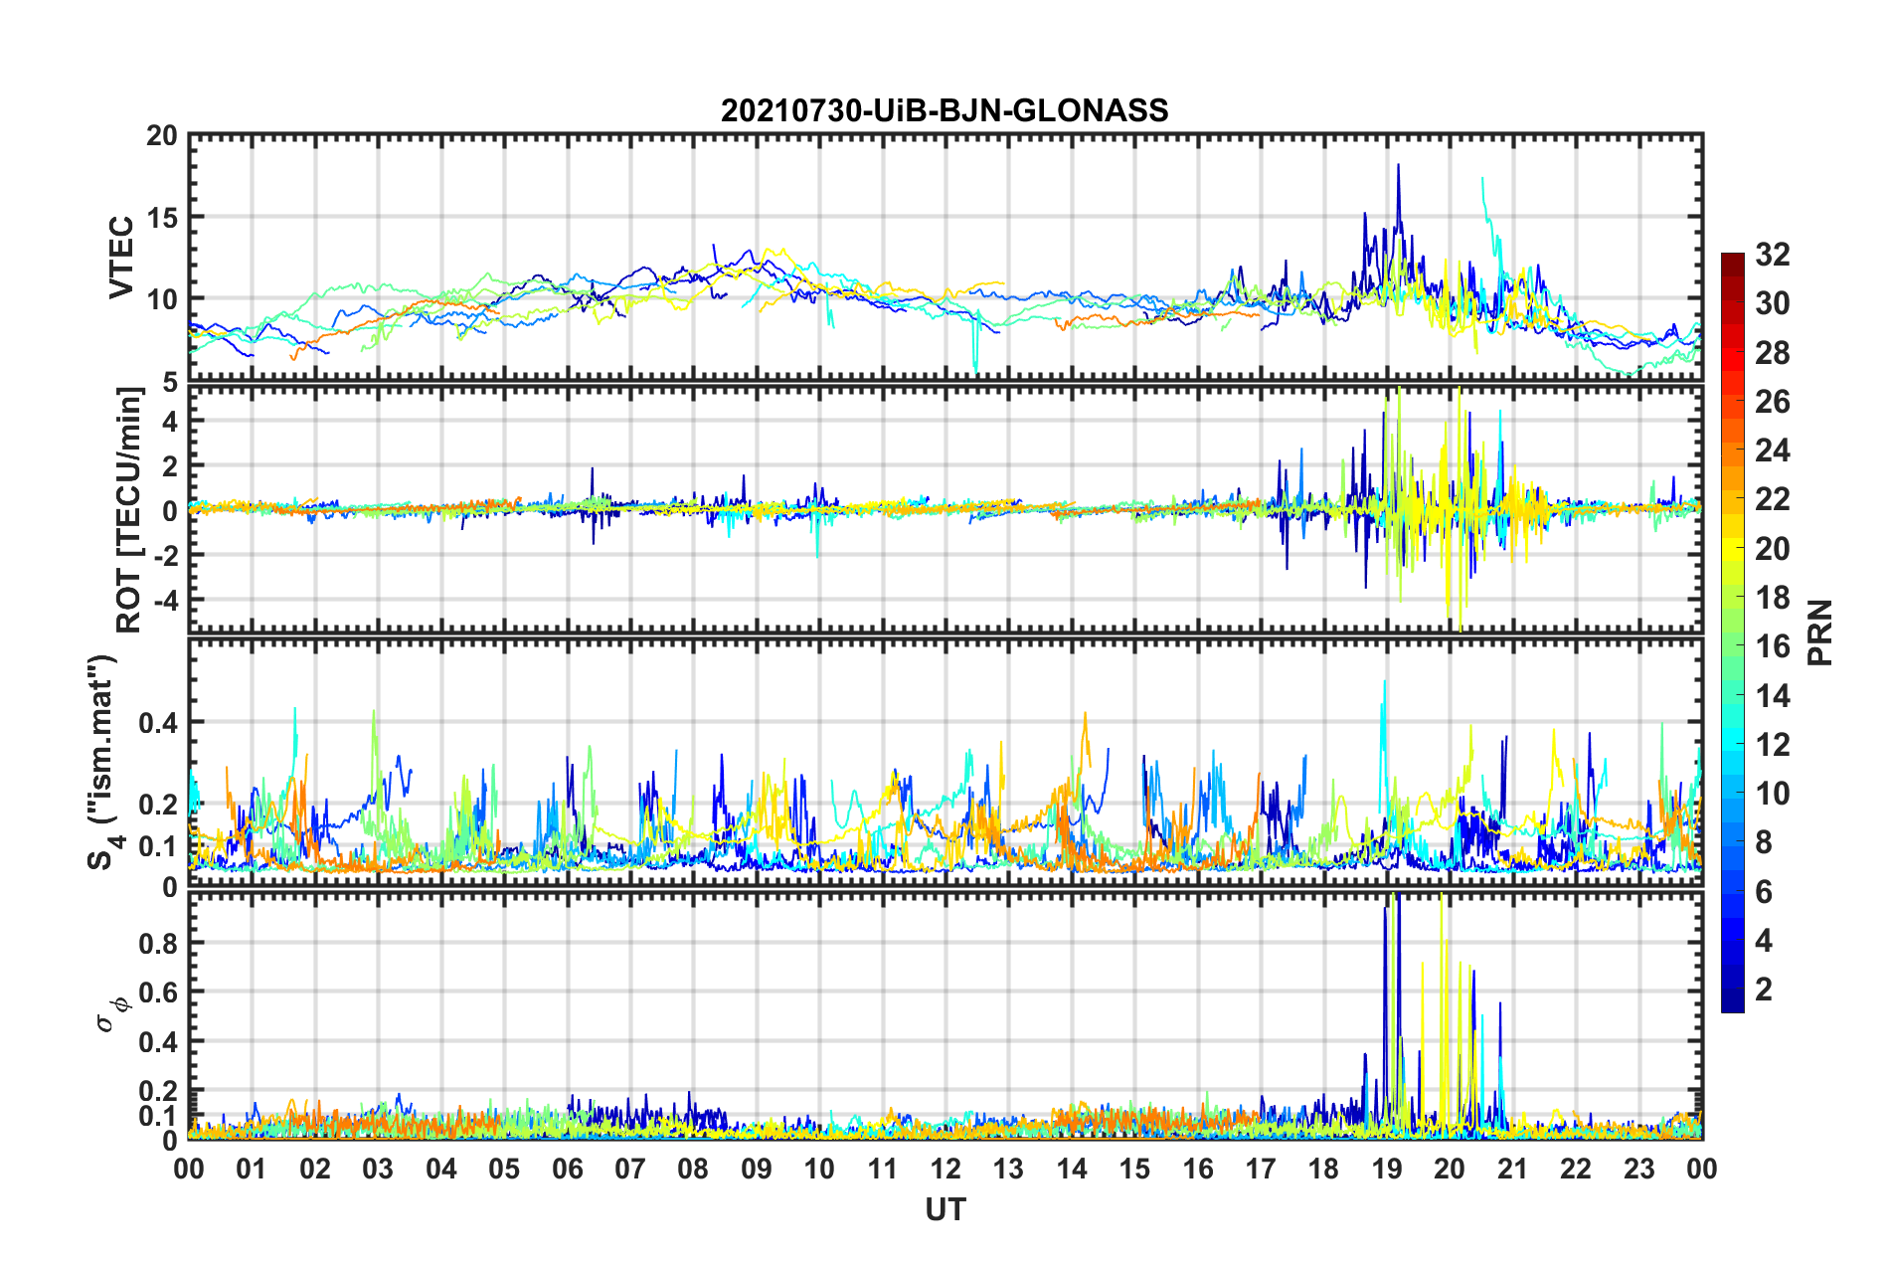Click UT axis tick label 03

pos(378,1170)
